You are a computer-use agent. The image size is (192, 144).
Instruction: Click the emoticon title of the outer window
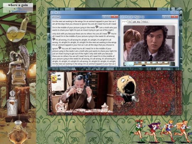56,12
